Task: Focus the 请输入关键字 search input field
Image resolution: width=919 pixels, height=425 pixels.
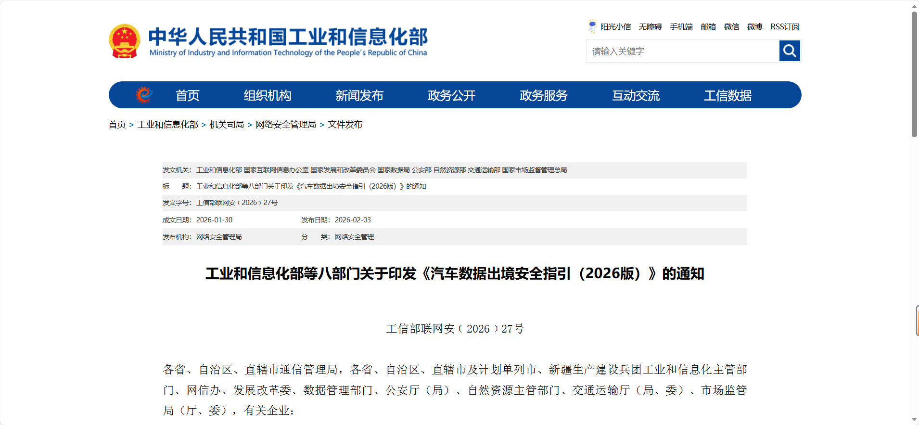Action: coord(682,51)
